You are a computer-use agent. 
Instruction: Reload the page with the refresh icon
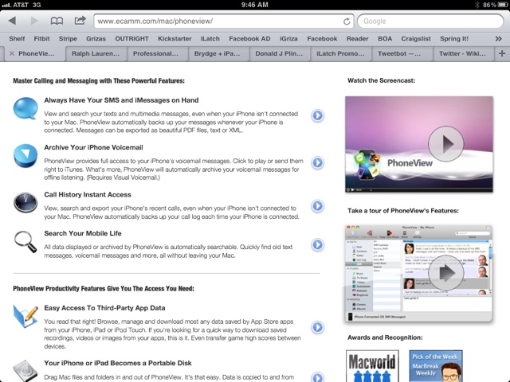point(347,21)
